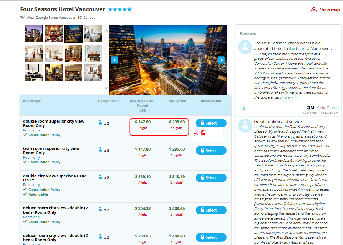Click the Show map pin icon
Viewport: 343px width, 245px height.
pyautogui.click(x=314, y=10)
